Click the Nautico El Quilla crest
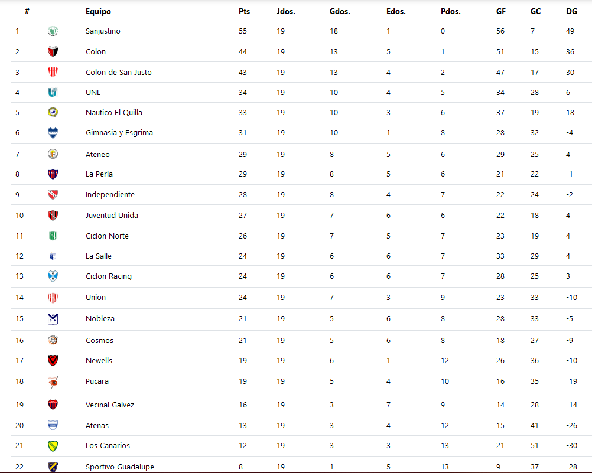Image resolution: width=592 pixels, height=473 pixels. pos(53,112)
